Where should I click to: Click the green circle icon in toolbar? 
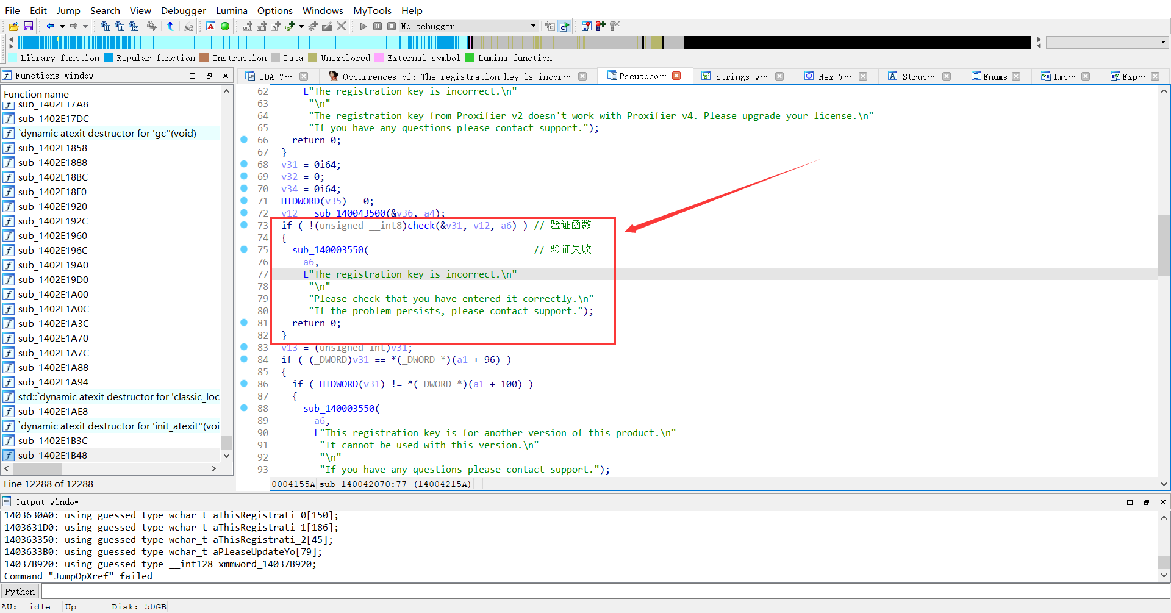[225, 26]
